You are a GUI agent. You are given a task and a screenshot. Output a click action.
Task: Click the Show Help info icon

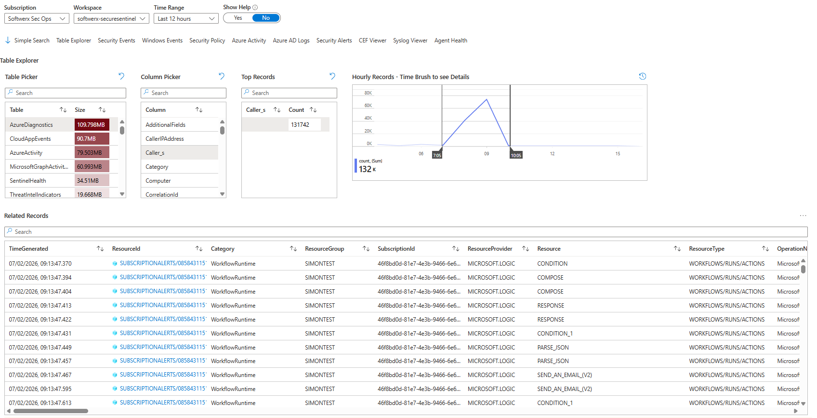(255, 7)
